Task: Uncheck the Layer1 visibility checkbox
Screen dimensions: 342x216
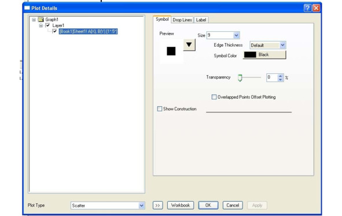Action: (x=48, y=25)
